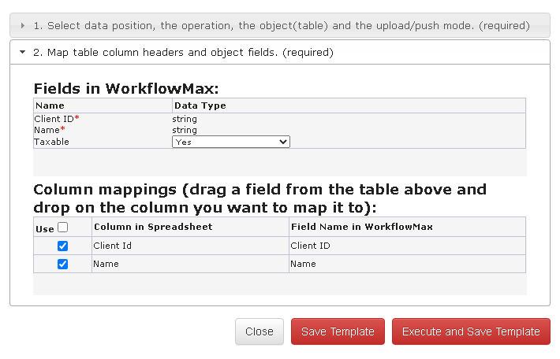This screenshot has width=560, height=359.
Task: Click the Close button
Action: click(x=259, y=331)
